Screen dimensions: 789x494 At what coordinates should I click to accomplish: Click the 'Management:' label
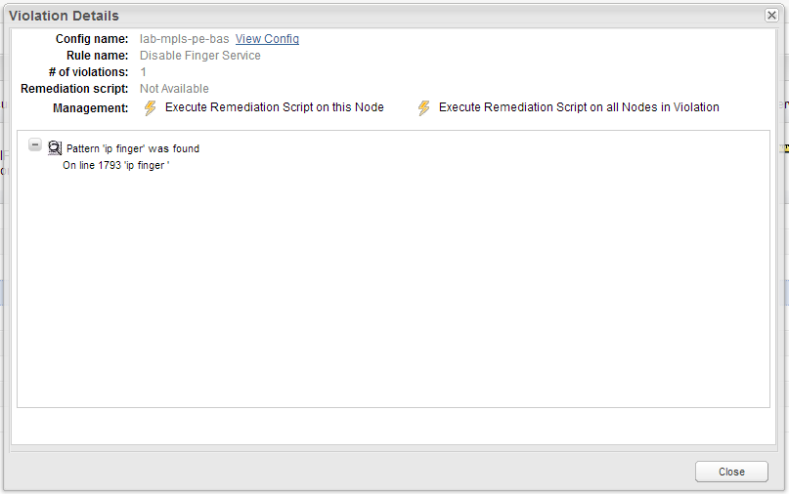tap(91, 108)
